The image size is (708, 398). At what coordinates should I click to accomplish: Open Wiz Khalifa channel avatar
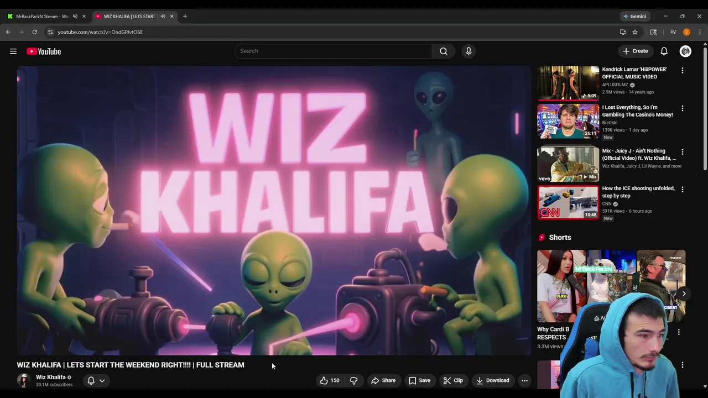click(23, 380)
